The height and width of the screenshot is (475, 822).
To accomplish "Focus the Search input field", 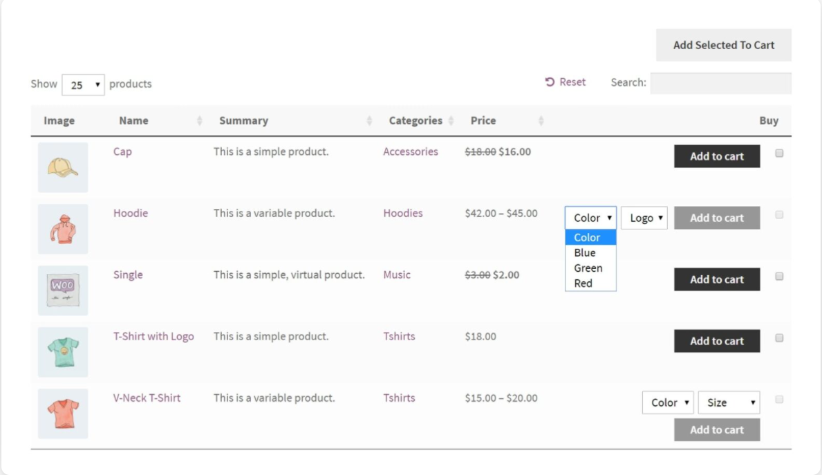I will [x=720, y=84].
